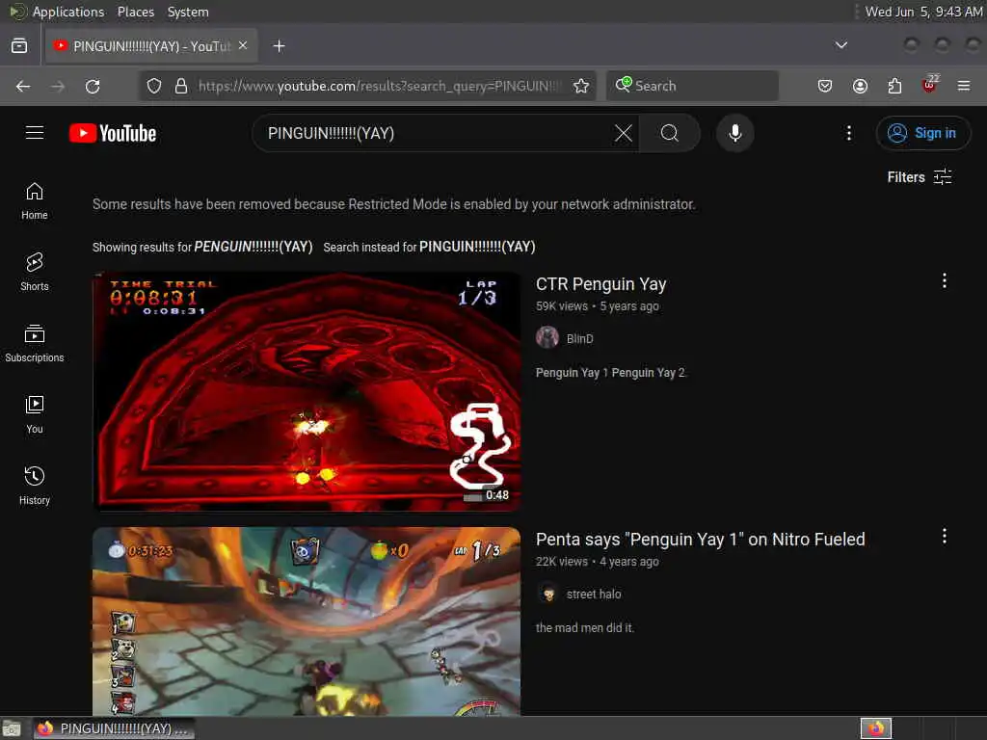Viewport: 987px width, 740px height.
Task: Open a new browser tab
Action: [x=279, y=46]
